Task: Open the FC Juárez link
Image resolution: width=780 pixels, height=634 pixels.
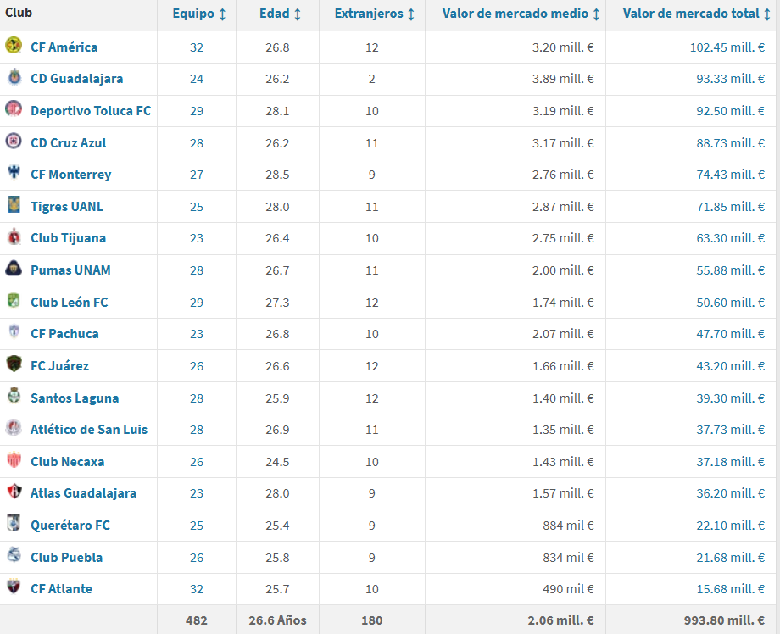Action: [x=59, y=366]
